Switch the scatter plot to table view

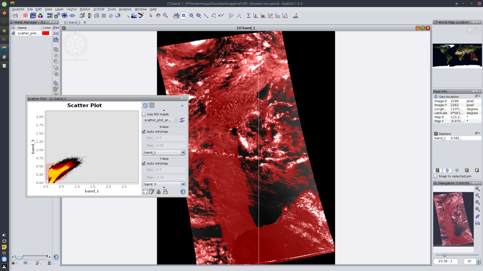coord(152,105)
